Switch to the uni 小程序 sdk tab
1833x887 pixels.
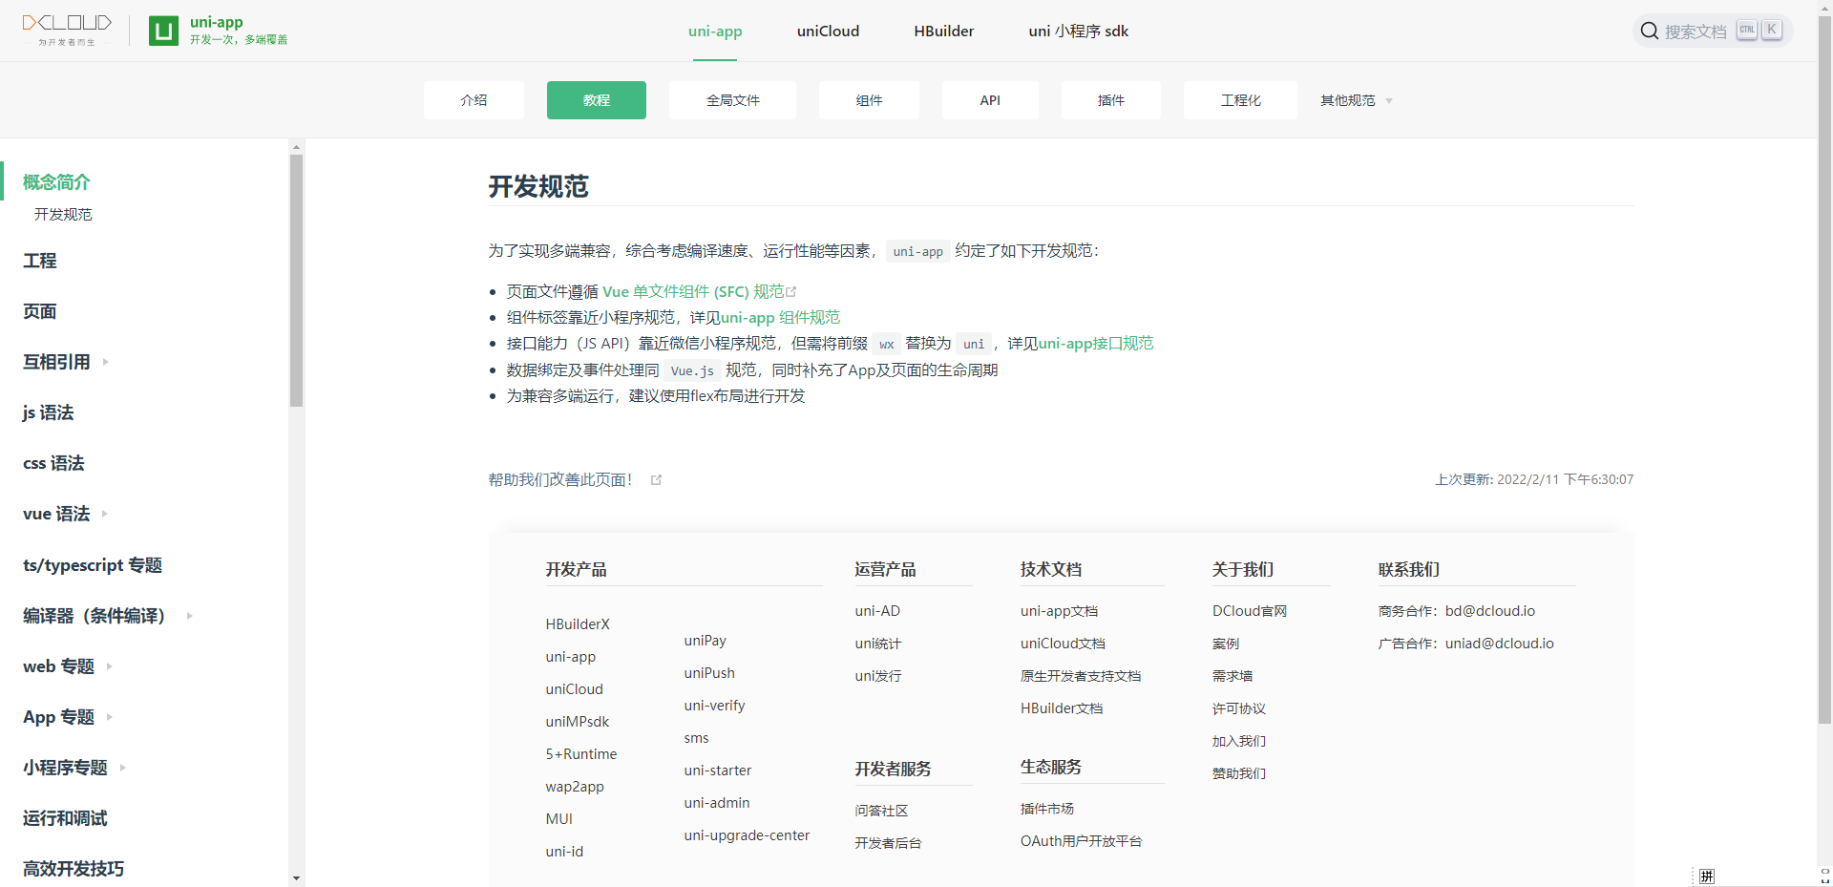(1078, 31)
